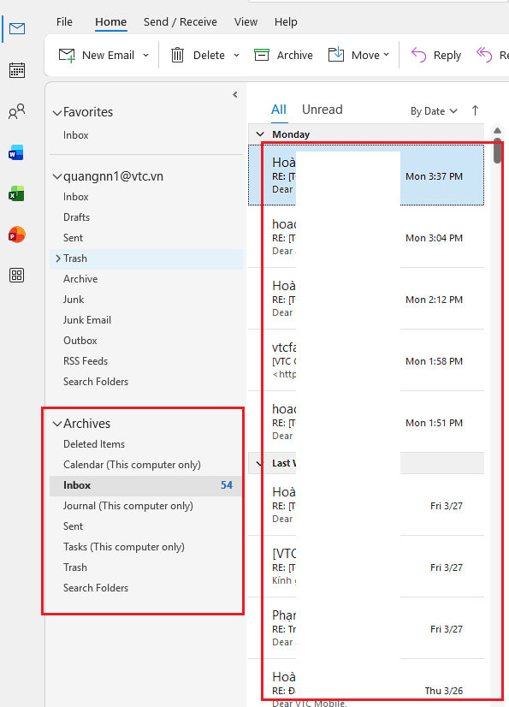The image size is (509, 707).
Task: Collapse the quangnn1@vtc.vn account tree
Action: coord(56,176)
